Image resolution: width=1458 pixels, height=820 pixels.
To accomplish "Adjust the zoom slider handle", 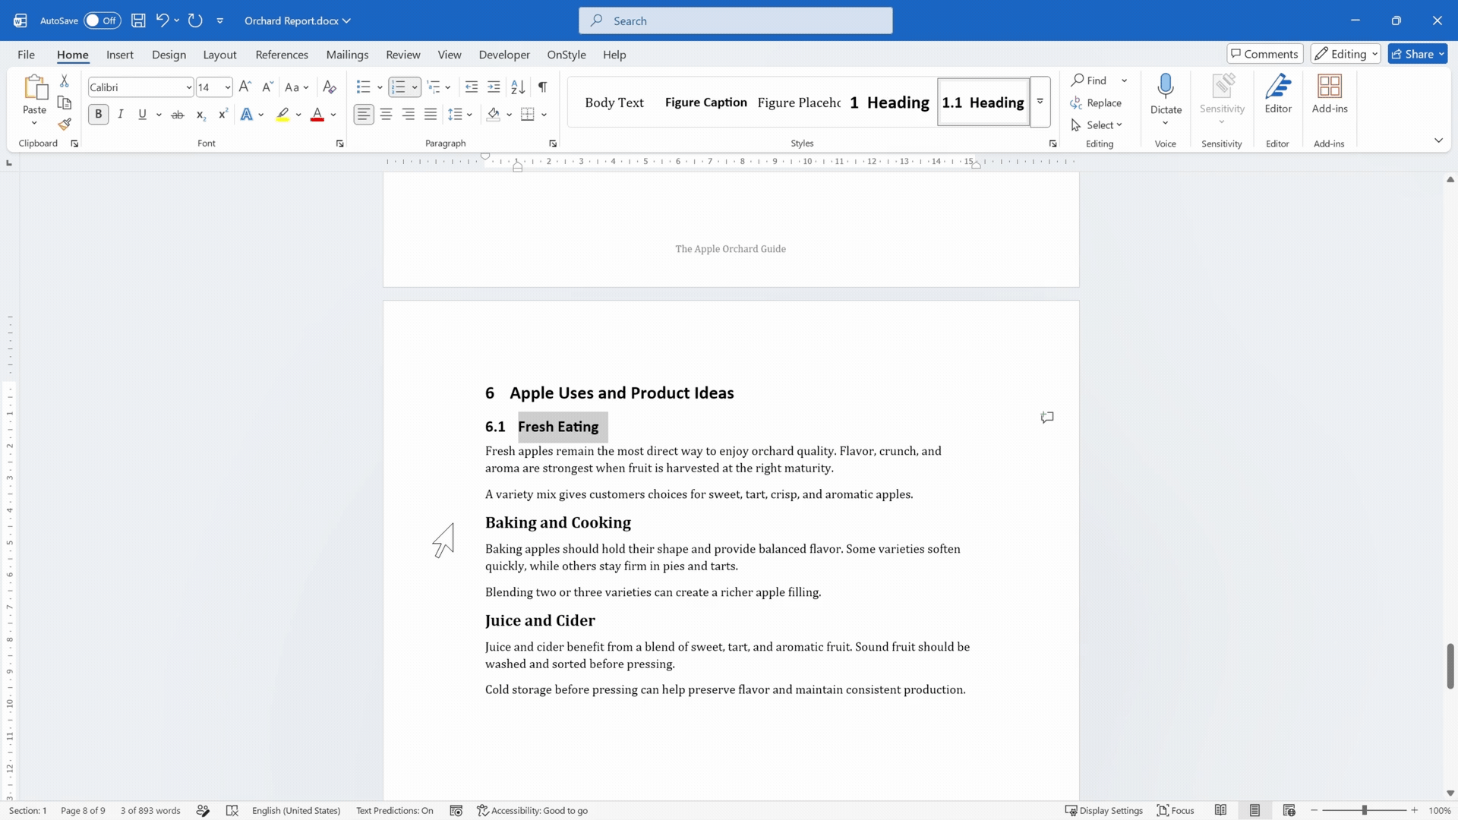I will pyautogui.click(x=1364, y=810).
